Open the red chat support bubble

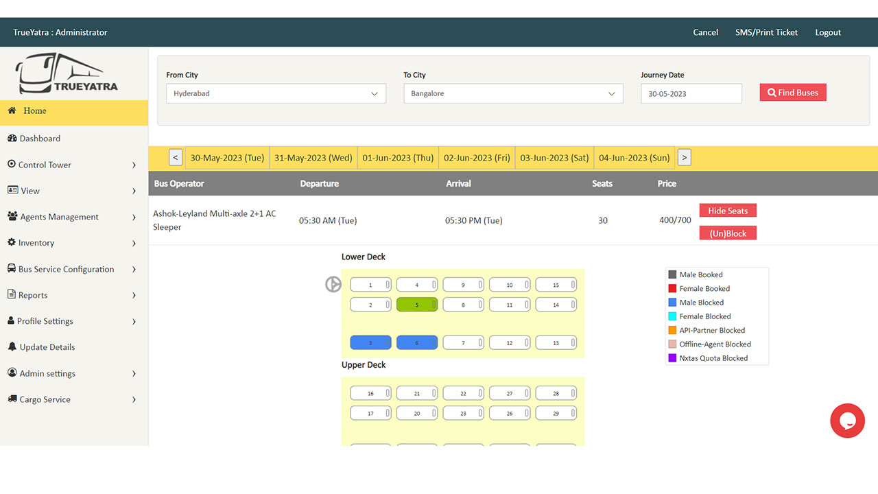[x=847, y=421]
